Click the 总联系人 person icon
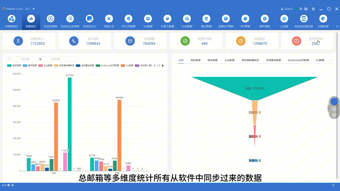Image resolution: width=340 pixels, height=191 pixels. 18,41
